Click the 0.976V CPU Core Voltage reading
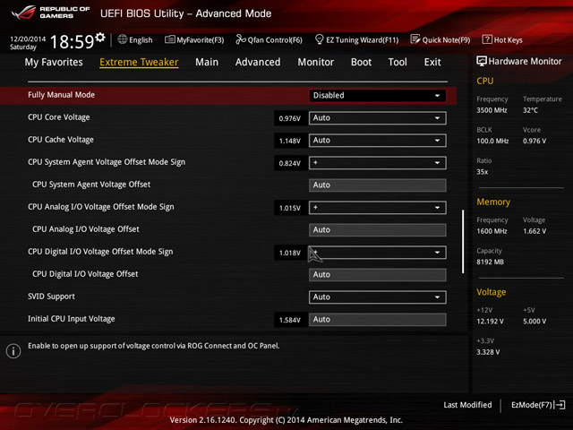The height and width of the screenshot is (430, 573). (290, 118)
